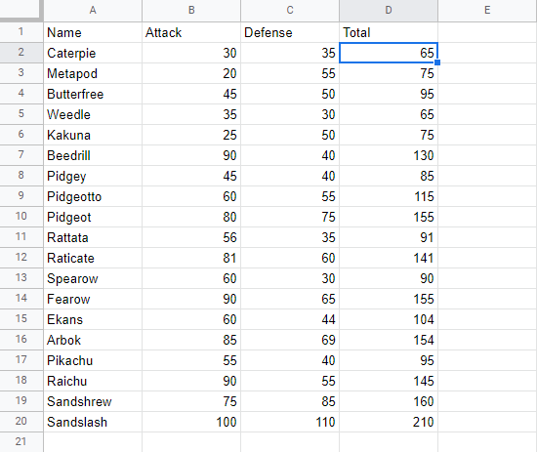Click the fill handle on cell D2
Viewport: 537px width, 452px height.
(437, 62)
